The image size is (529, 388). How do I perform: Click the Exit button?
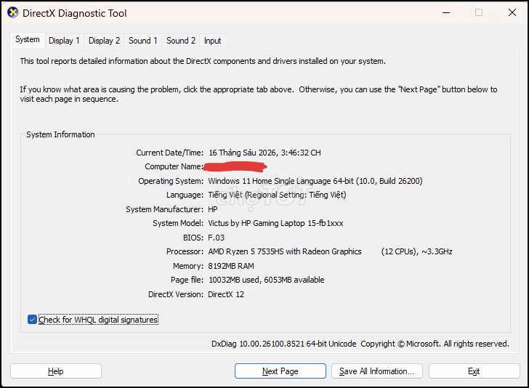[474, 371]
